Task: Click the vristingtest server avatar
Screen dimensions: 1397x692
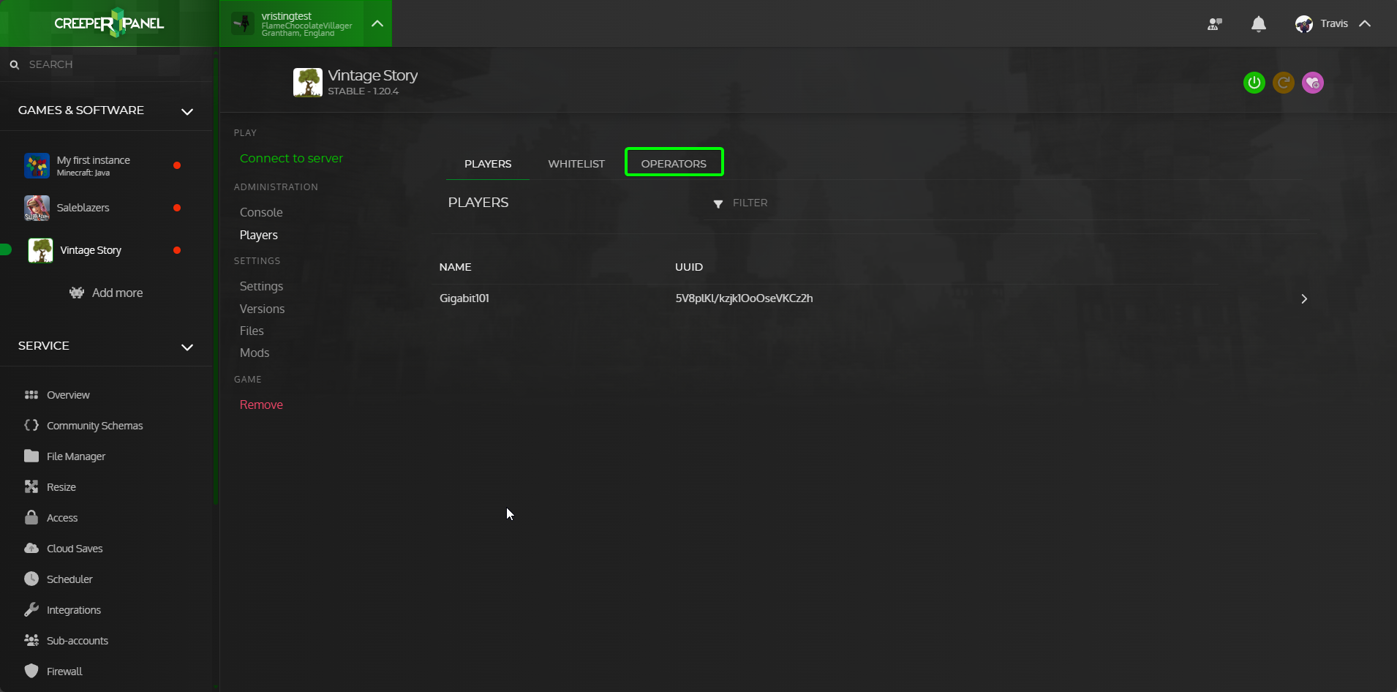Action: pyautogui.click(x=243, y=23)
